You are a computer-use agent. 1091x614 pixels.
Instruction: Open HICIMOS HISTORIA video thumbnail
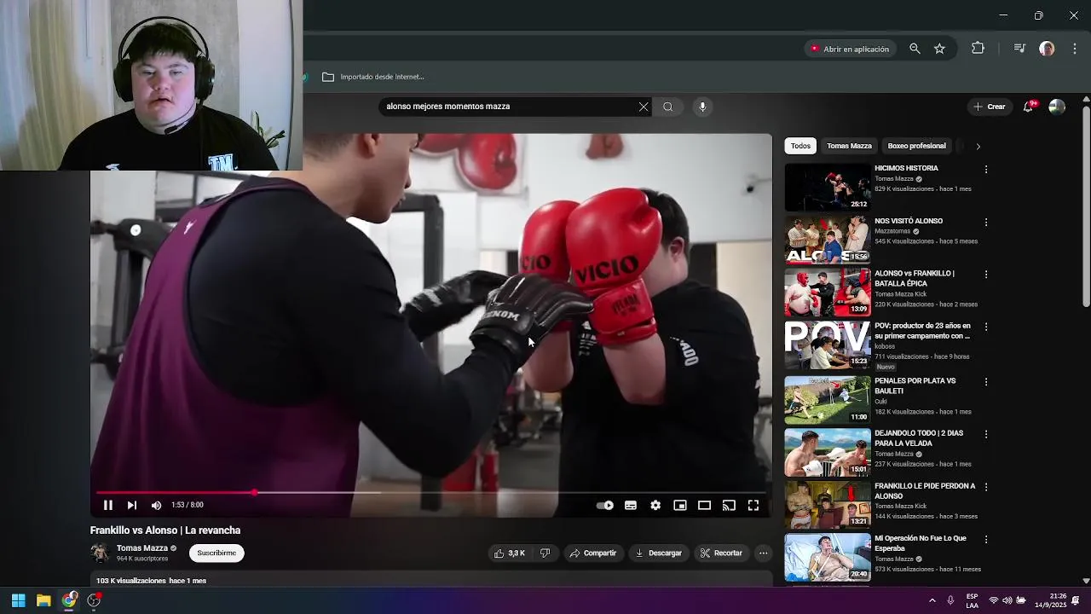pyautogui.click(x=828, y=187)
